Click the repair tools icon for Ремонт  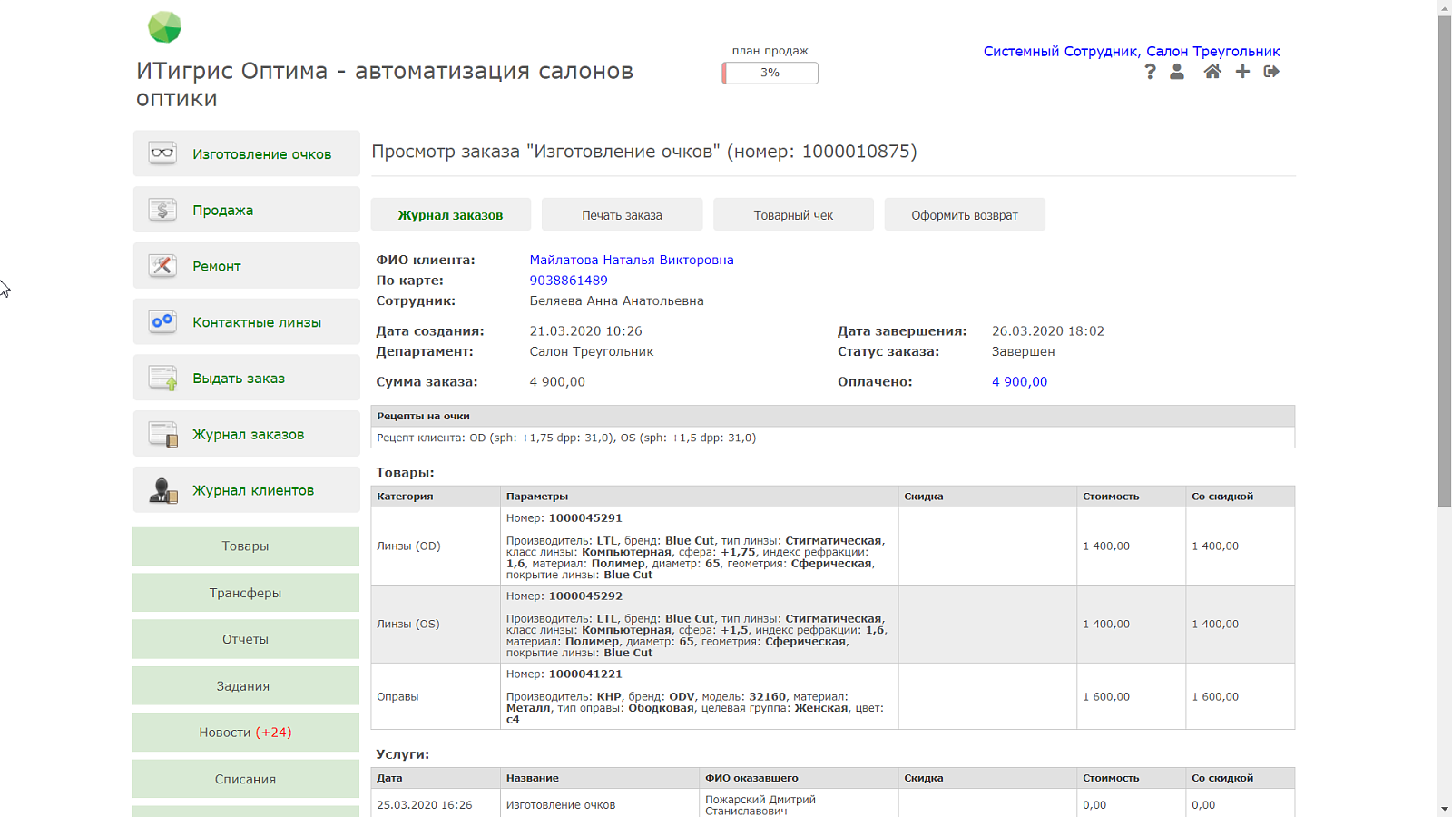click(x=162, y=265)
